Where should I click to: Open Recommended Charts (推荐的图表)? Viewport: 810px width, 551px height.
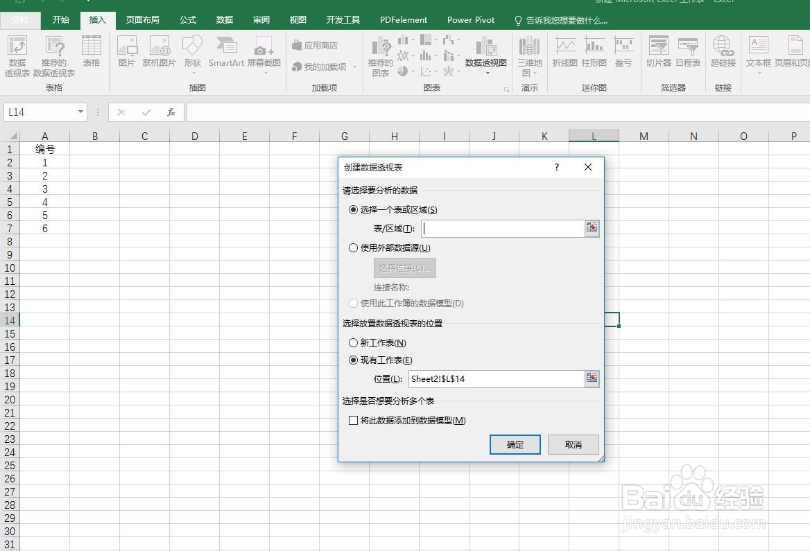[x=381, y=55]
